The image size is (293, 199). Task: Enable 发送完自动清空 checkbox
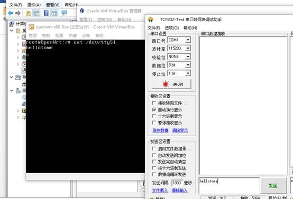[x=154, y=162]
